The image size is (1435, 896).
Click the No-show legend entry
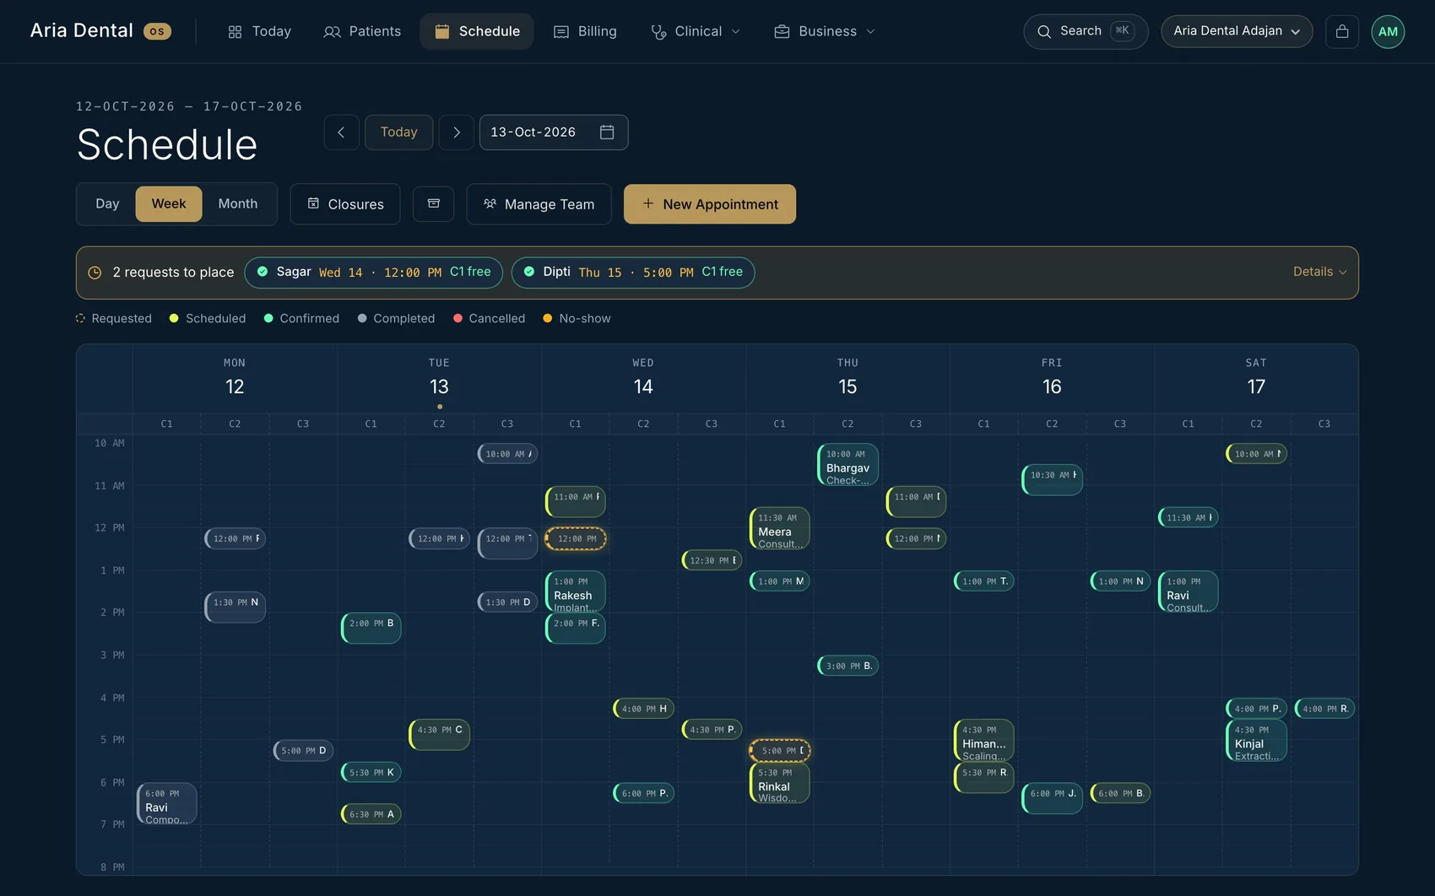coord(577,318)
